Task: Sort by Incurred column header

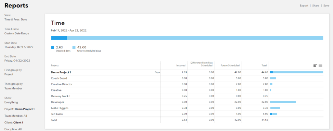Action: coord(181,65)
